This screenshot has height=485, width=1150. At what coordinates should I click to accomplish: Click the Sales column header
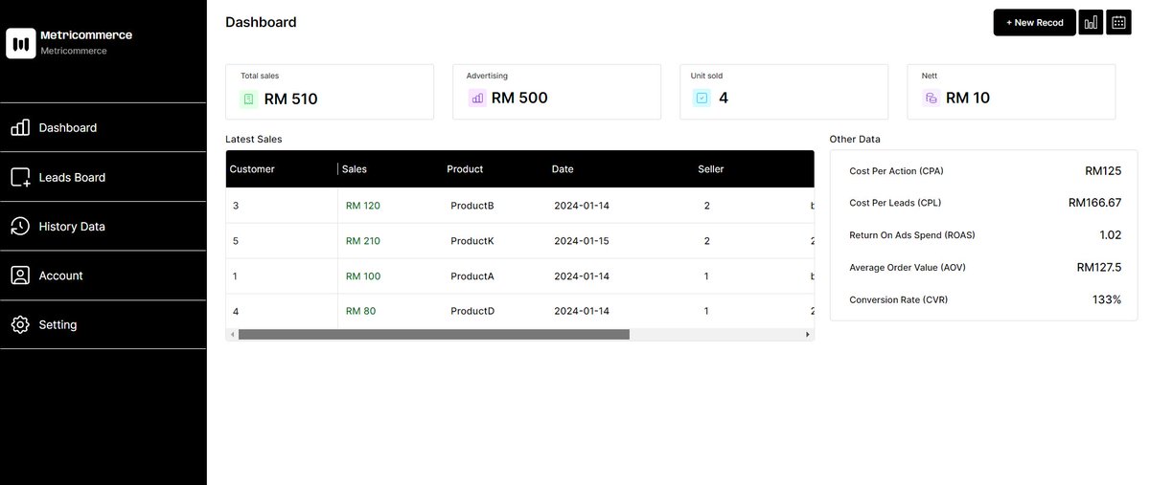coord(355,169)
